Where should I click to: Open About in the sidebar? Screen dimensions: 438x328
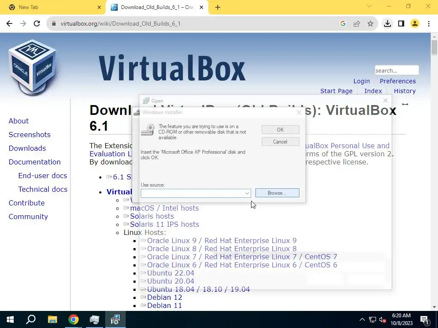pyautogui.click(x=18, y=121)
